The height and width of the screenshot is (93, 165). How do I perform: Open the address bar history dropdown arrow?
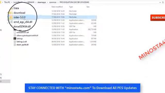coord(160,2)
